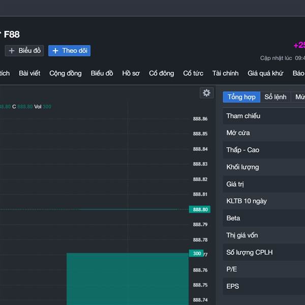Screen dimensions: 305x305
Task: Open chart settings gear icon
Action: tap(206, 93)
